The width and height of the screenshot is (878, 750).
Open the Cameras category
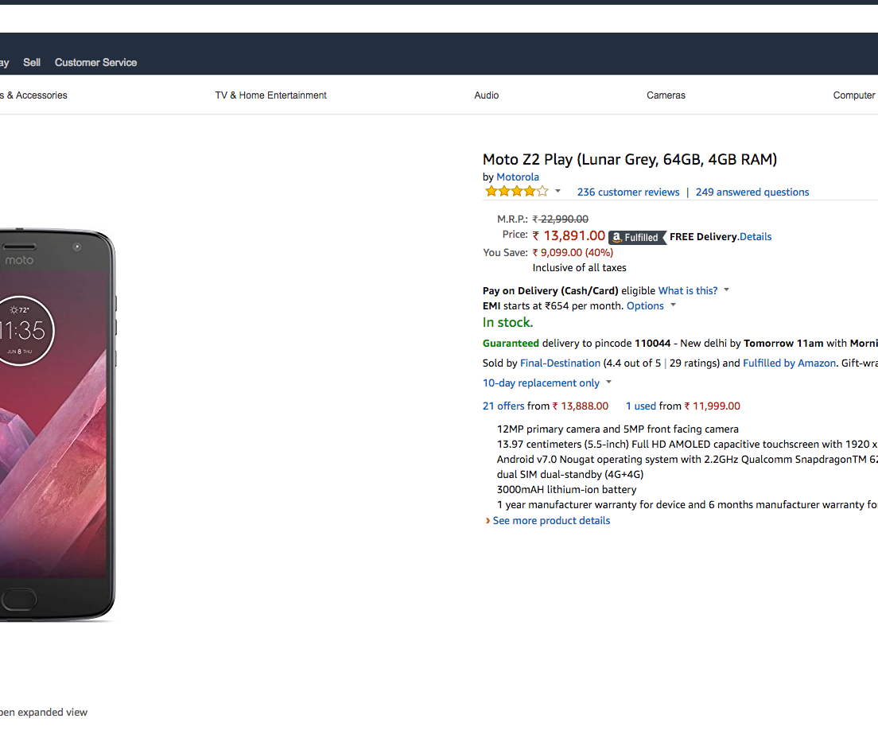click(666, 95)
